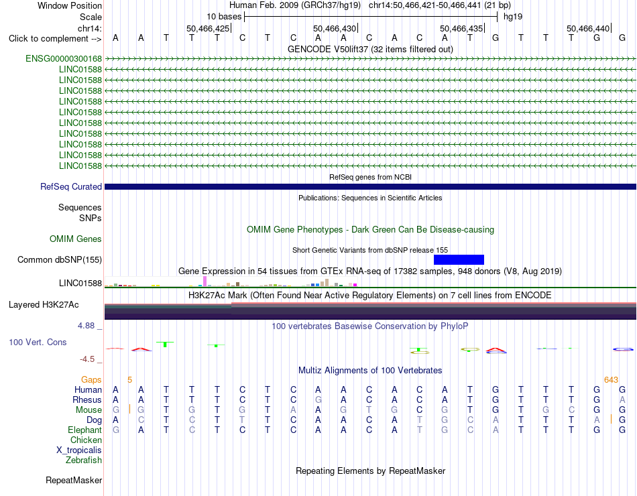Image resolution: width=637 pixels, height=496 pixels.
Task: Click the RepeatMasker track label
Action: (x=74, y=480)
